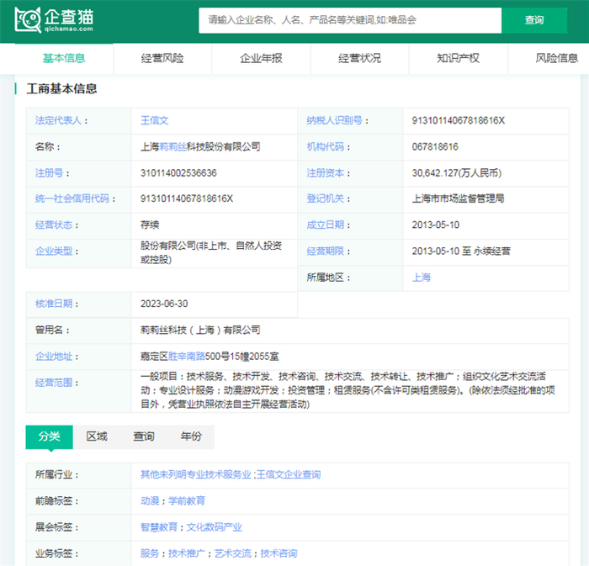Switch to the 基本信息 tab
The width and height of the screenshot is (589, 566).
pyautogui.click(x=64, y=58)
